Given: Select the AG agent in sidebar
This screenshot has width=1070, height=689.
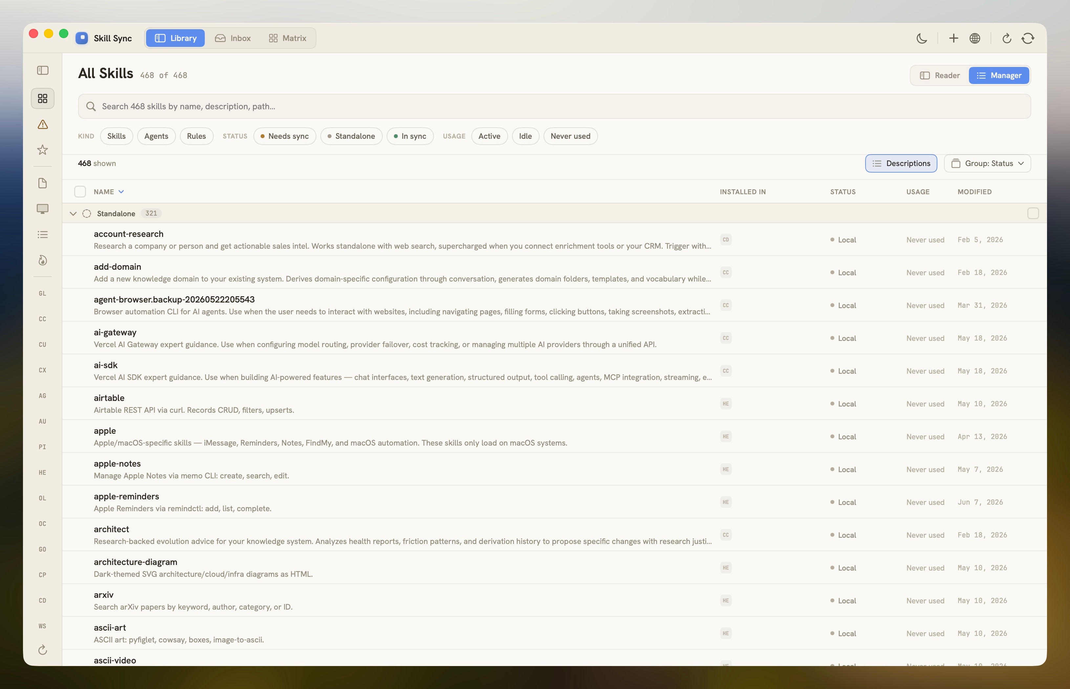Looking at the screenshot, I should pyautogui.click(x=43, y=395).
